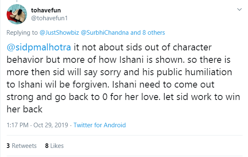Open the tohavefun display name profile
The width and height of the screenshot is (248, 157).
point(46,10)
